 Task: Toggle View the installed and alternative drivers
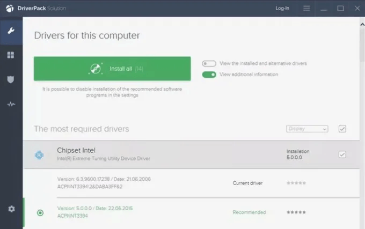point(209,63)
